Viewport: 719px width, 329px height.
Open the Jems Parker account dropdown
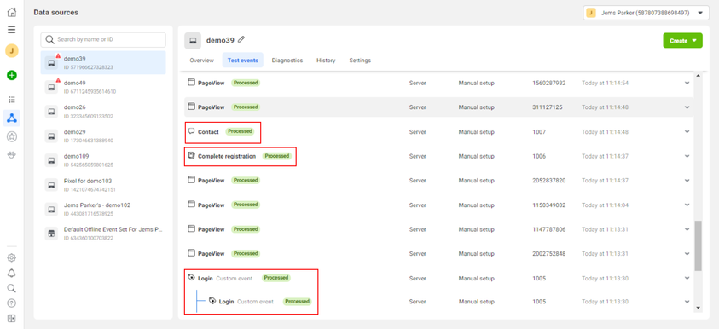coord(647,13)
